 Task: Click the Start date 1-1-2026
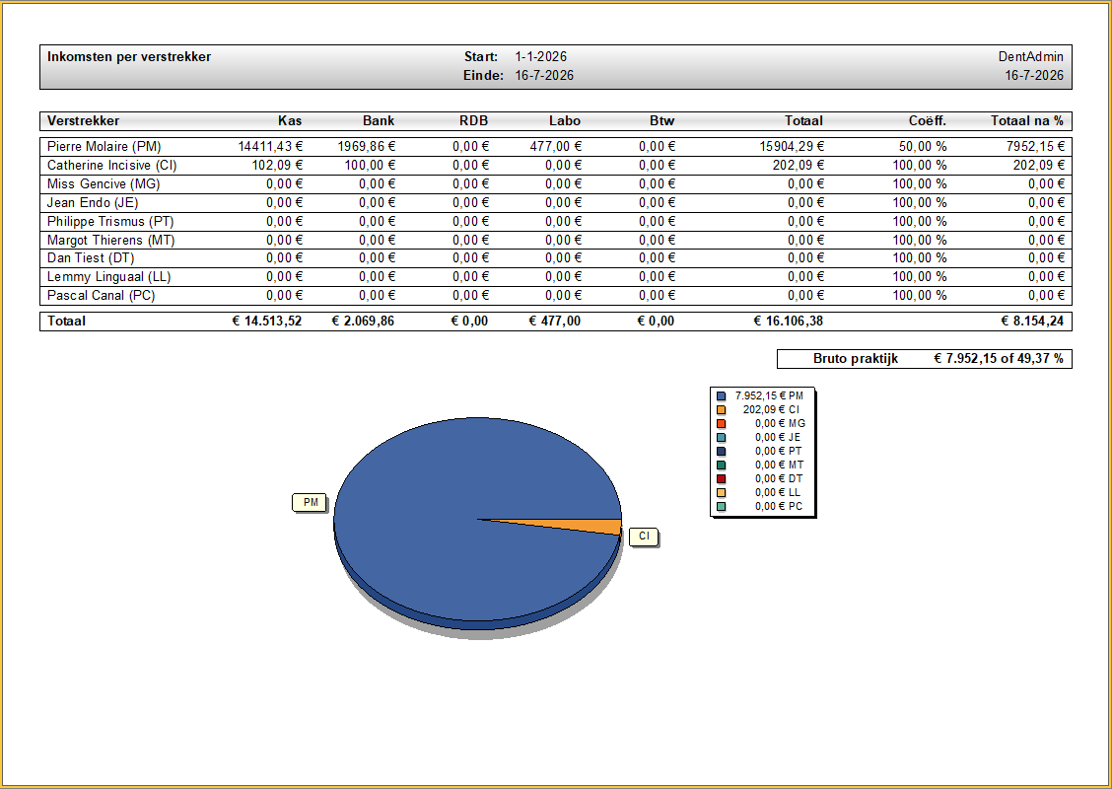tap(540, 57)
